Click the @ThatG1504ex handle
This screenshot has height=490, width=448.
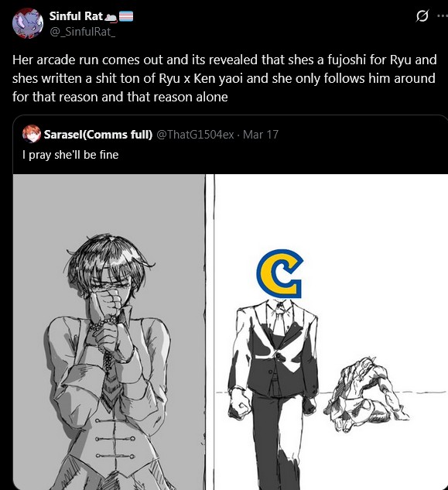click(x=195, y=135)
